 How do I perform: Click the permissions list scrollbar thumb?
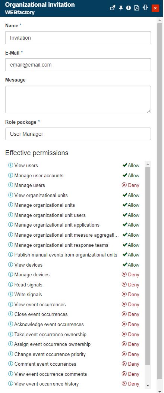[x=148, y=265]
